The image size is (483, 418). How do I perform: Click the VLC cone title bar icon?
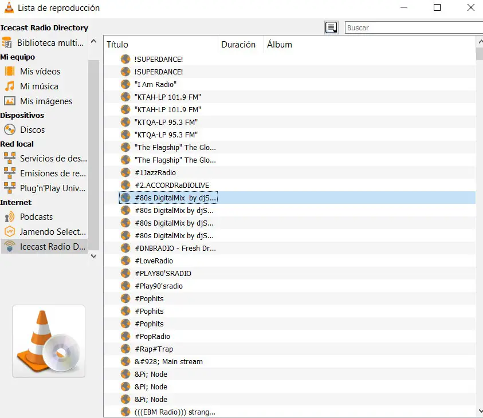[9, 7]
